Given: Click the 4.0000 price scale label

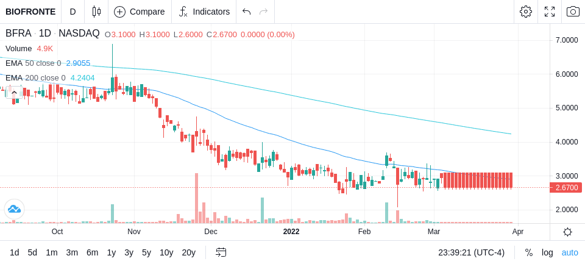Looking at the screenshot, I should pyautogui.click(x=567, y=142).
